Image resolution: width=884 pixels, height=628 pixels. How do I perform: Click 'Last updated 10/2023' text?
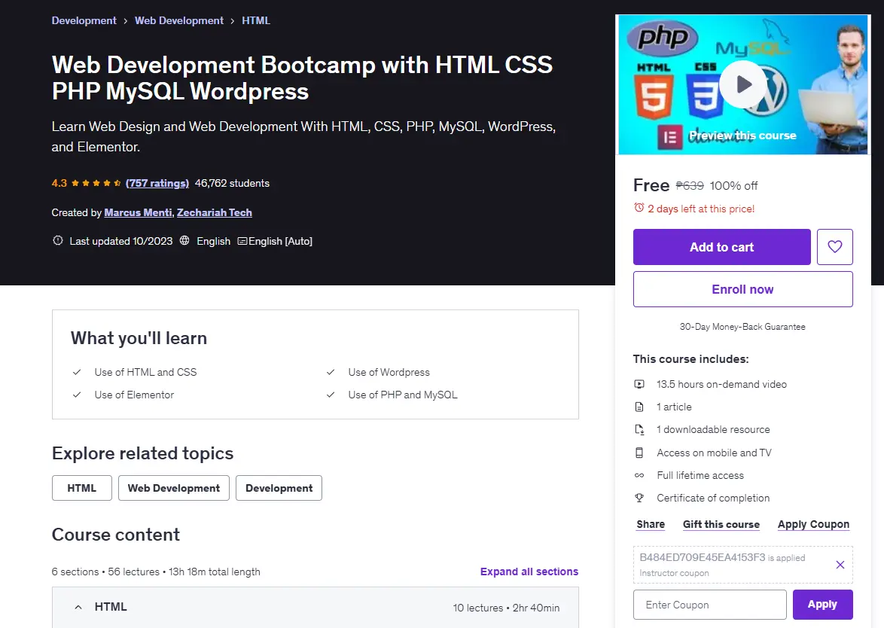(120, 241)
